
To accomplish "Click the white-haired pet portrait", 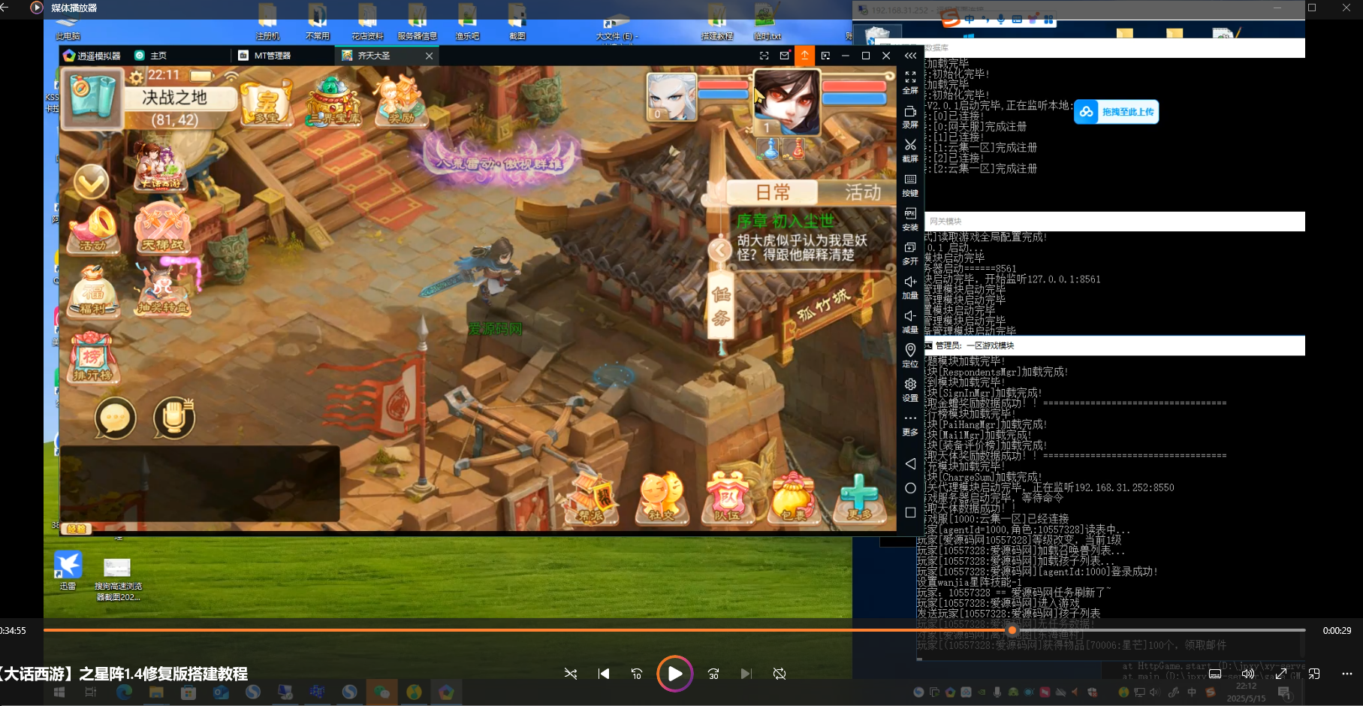I will pyautogui.click(x=671, y=97).
